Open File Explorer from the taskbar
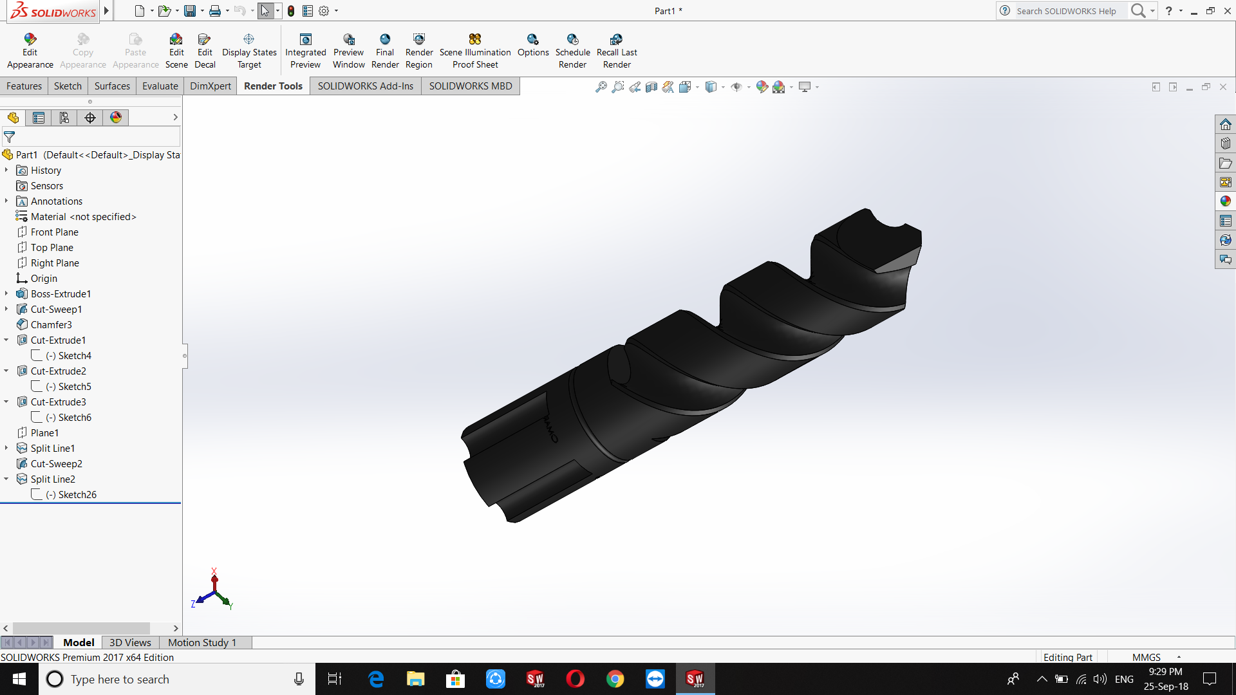This screenshot has height=695, width=1236. pos(415,679)
